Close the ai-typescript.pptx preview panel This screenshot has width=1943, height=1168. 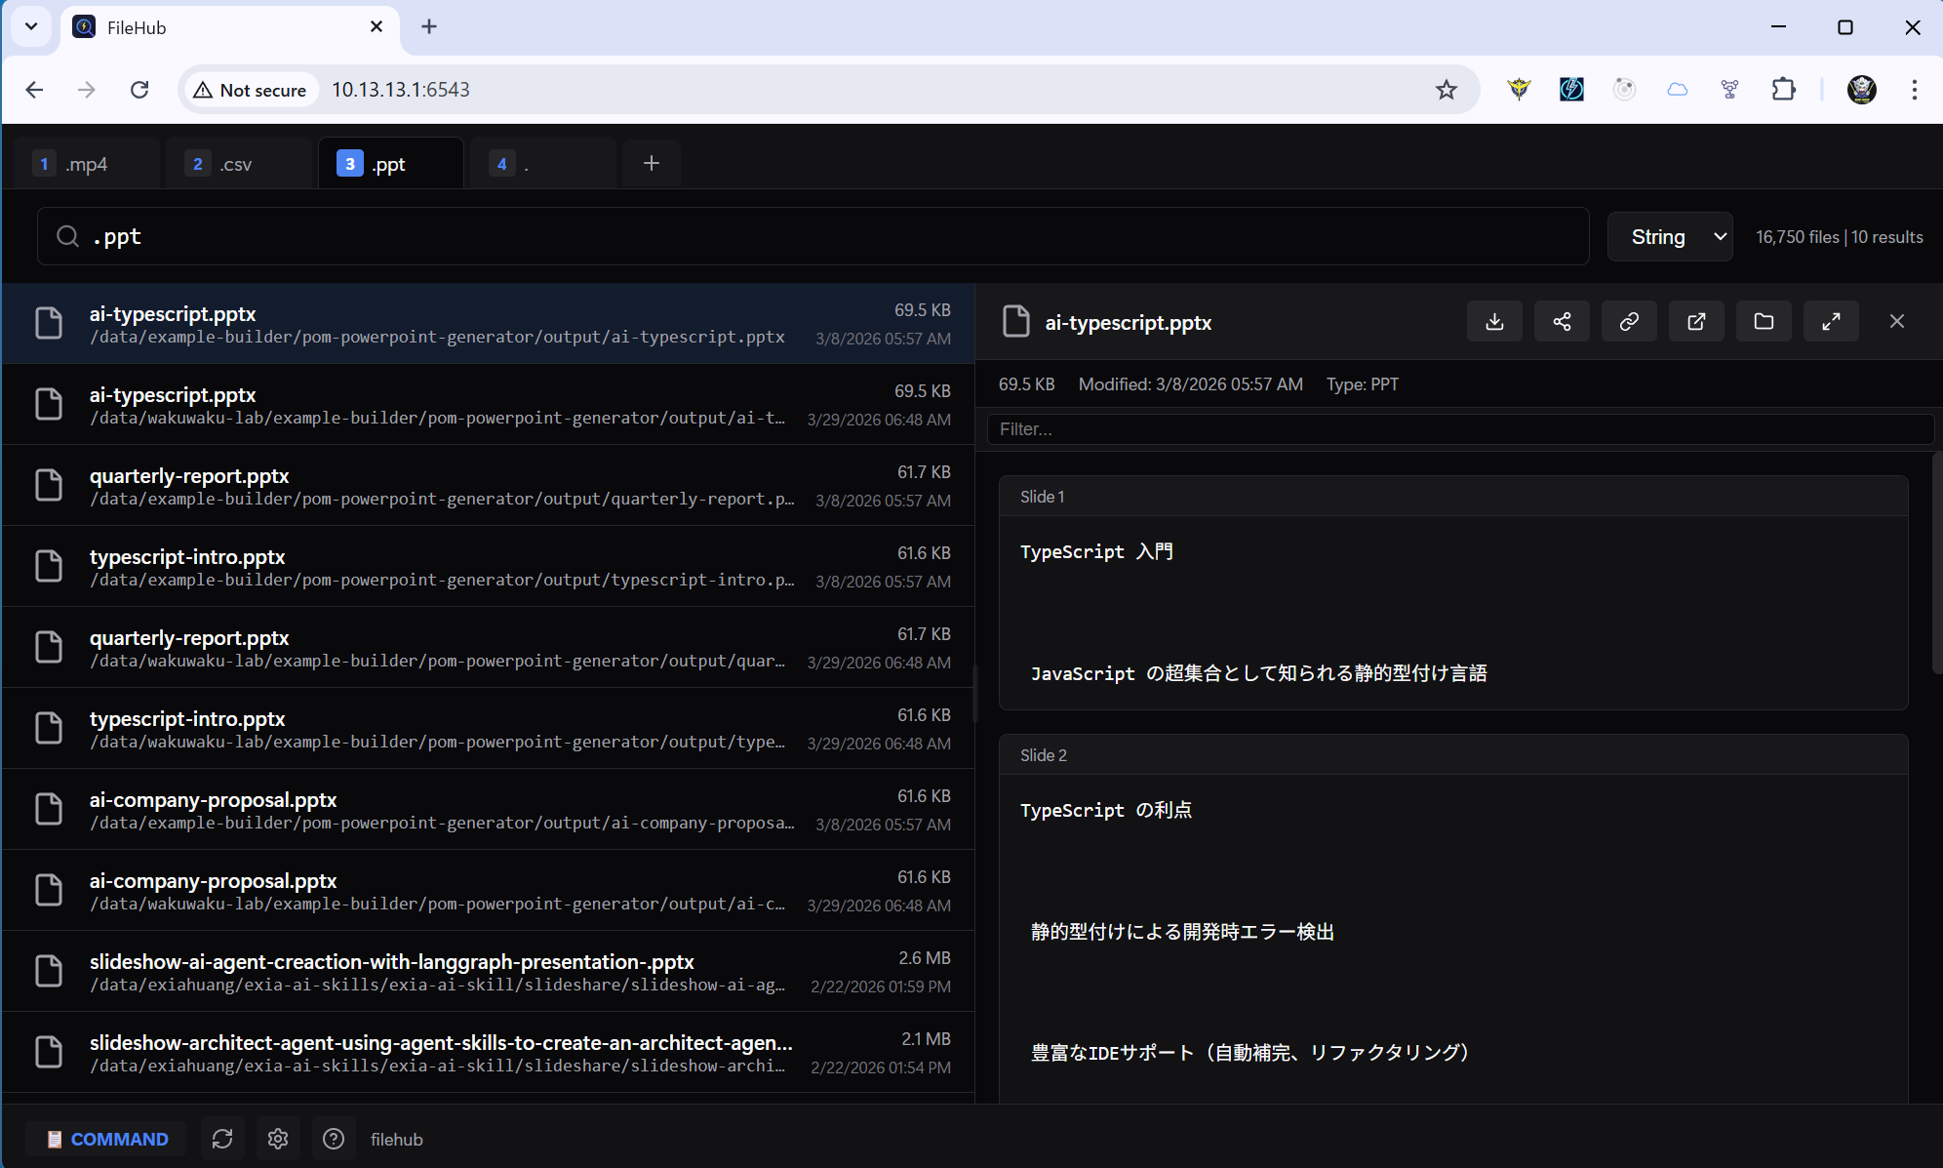pyautogui.click(x=1897, y=321)
